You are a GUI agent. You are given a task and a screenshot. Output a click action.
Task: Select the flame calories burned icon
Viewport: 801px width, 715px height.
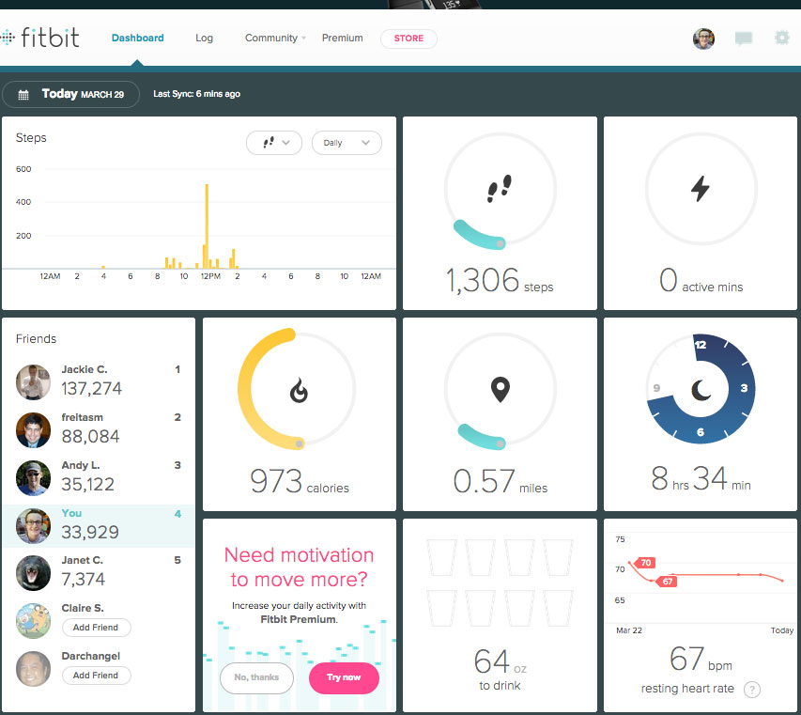(x=299, y=388)
